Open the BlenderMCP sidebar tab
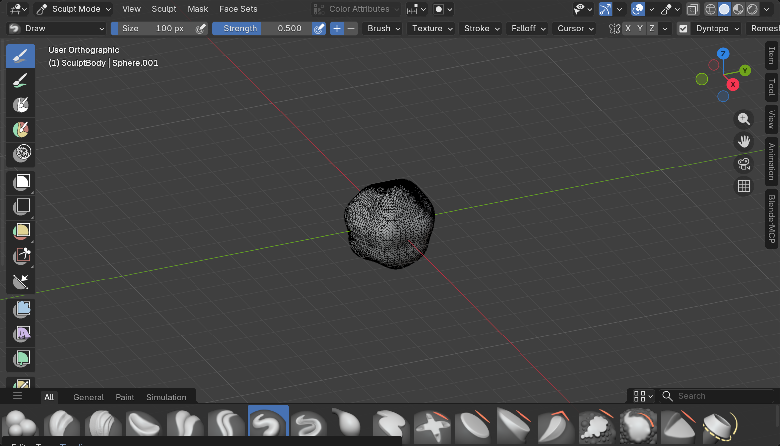Viewport: 780px width, 446px height. pyautogui.click(x=772, y=219)
